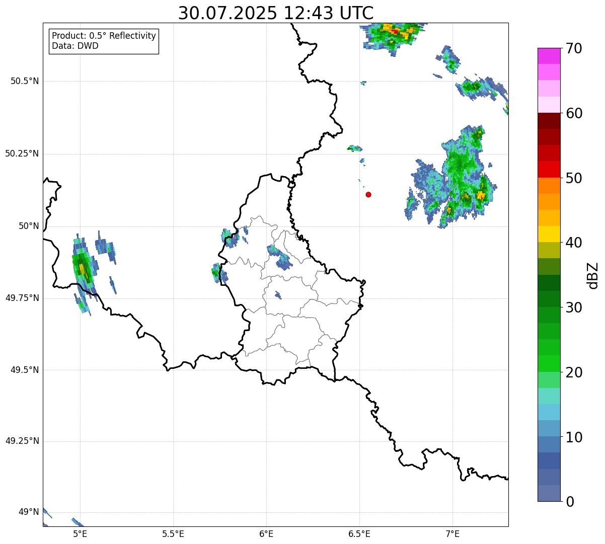Click the 6°E longitude label
Screen dimensions: 605x544
pos(266,533)
